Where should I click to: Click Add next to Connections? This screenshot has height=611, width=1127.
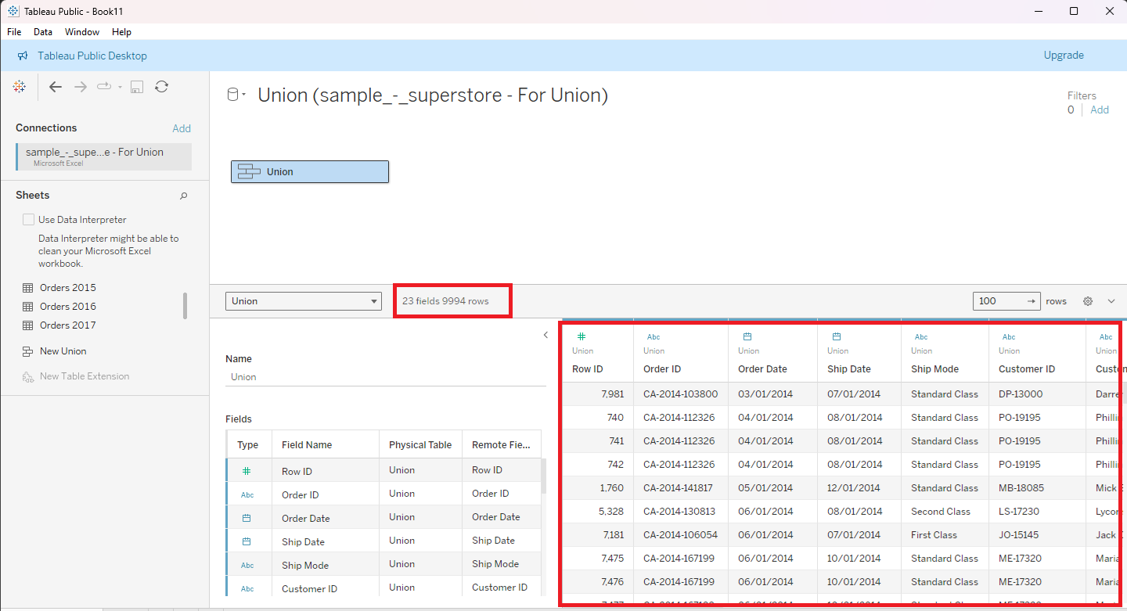click(182, 128)
